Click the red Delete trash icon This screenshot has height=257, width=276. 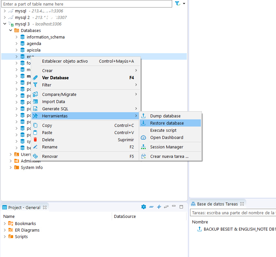pos(35,140)
